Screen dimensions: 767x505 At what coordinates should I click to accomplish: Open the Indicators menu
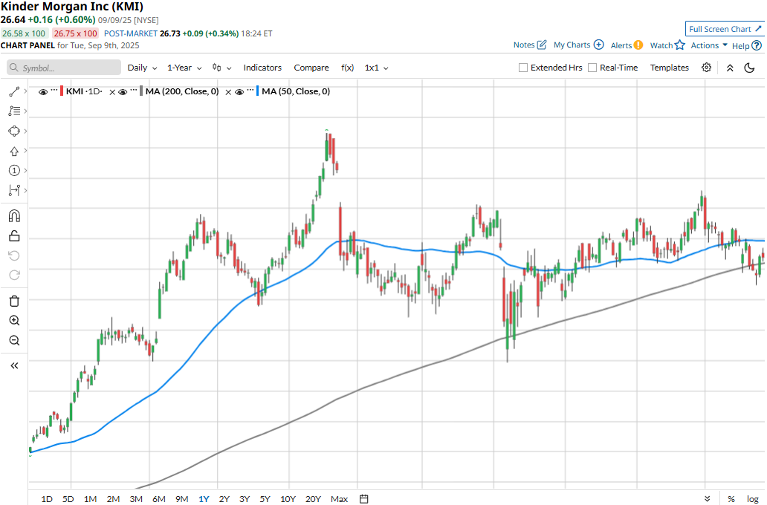(x=262, y=68)
